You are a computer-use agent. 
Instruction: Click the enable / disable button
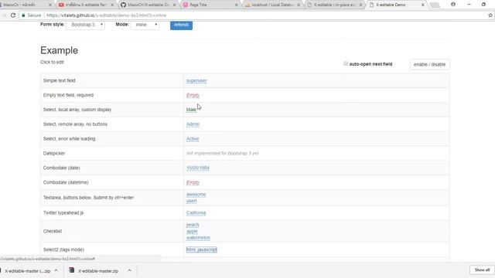pyautogui.click(x=430, y=64)
